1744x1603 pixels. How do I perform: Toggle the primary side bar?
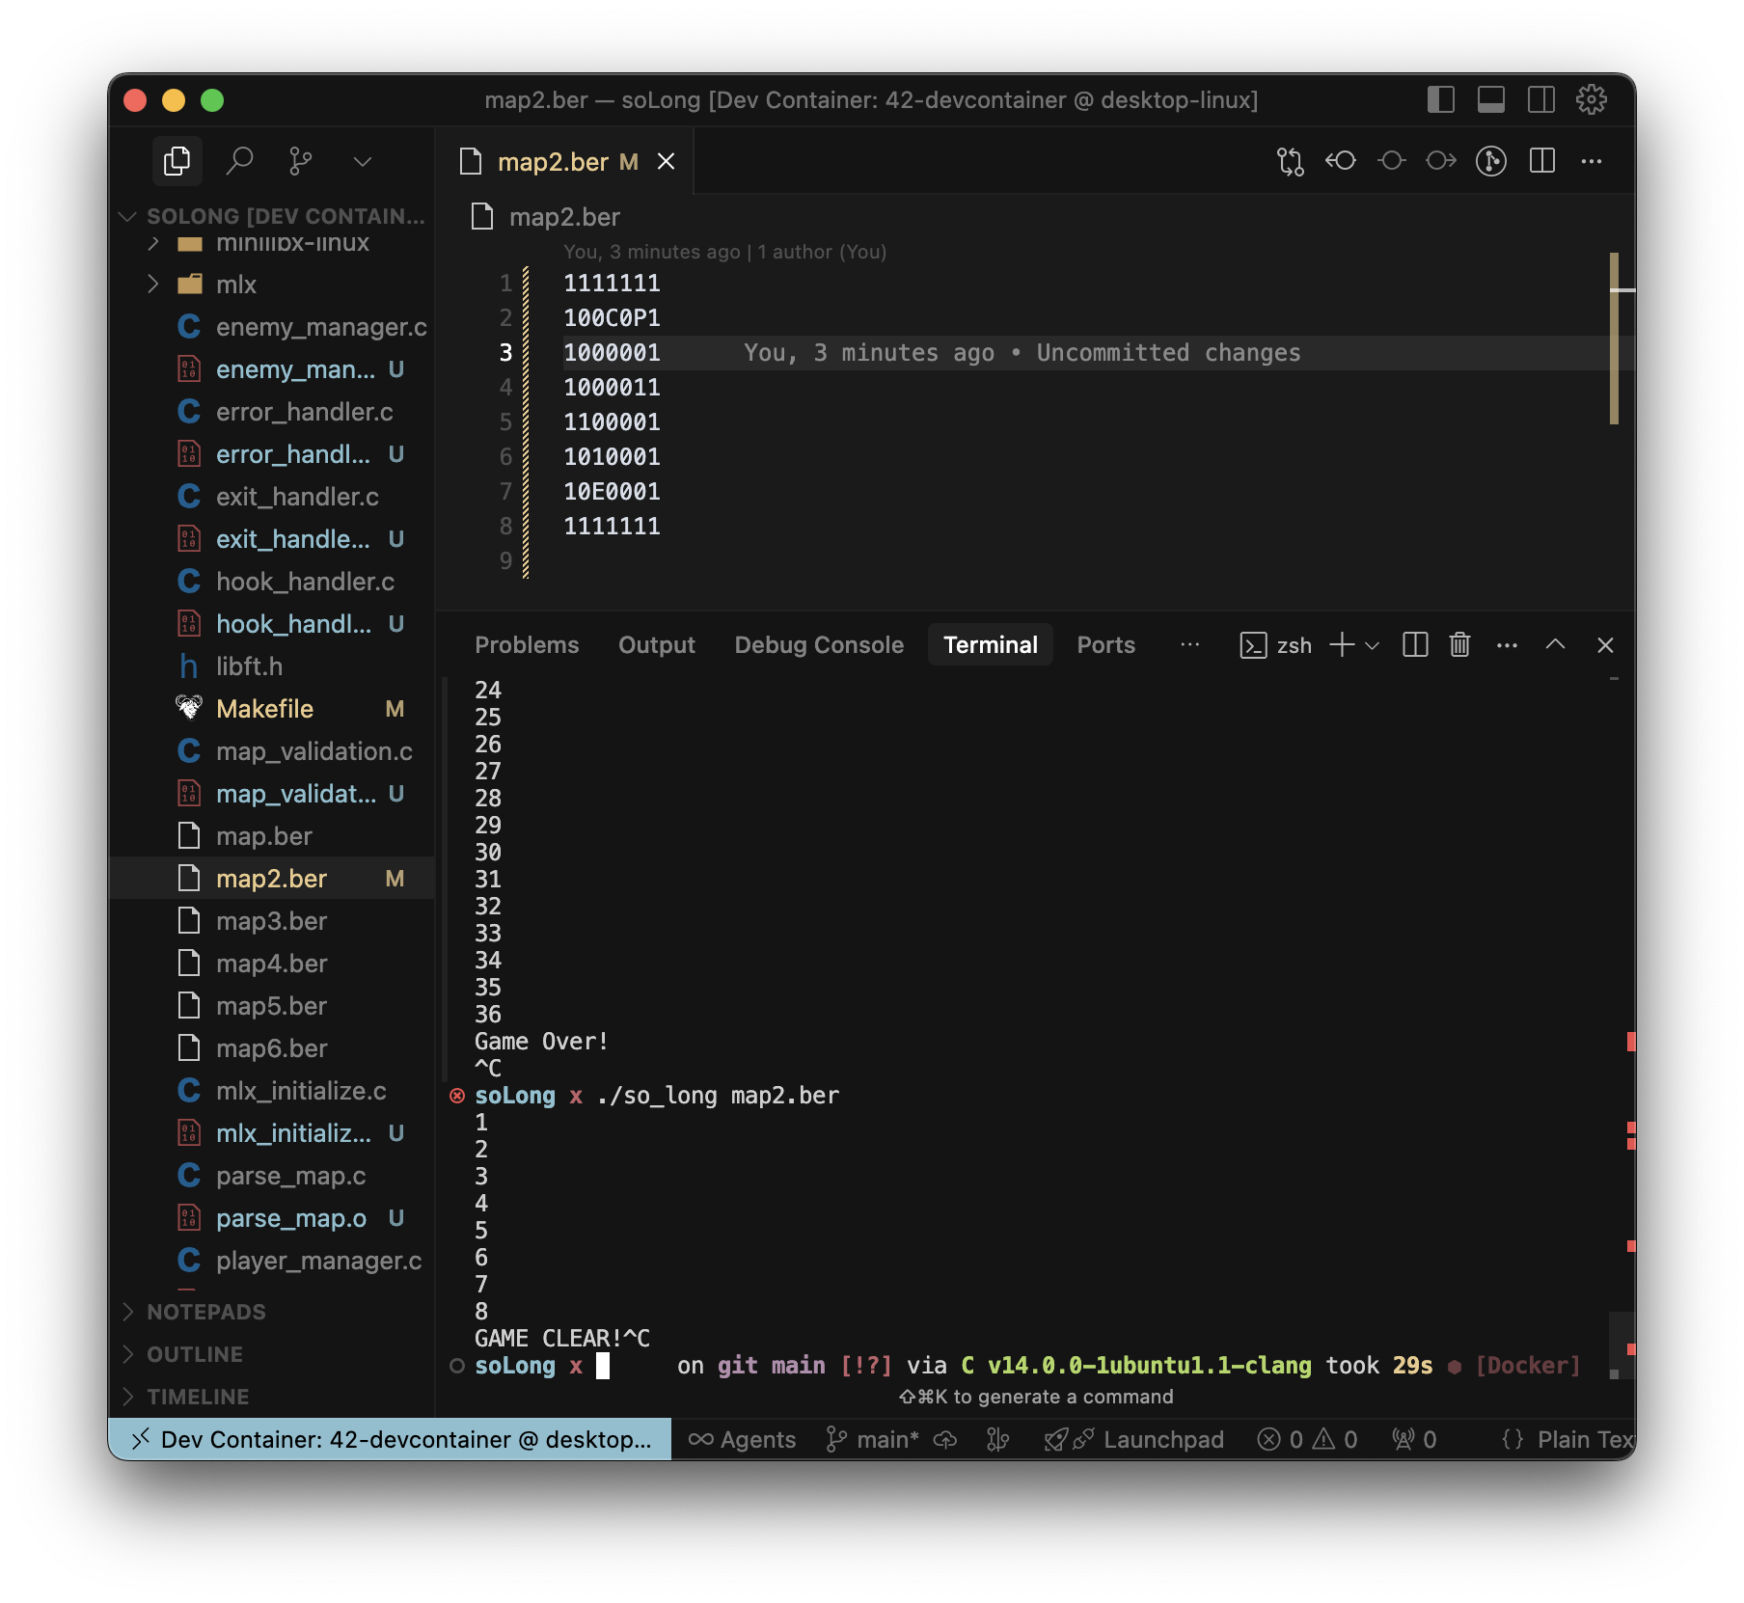[1440, 99]
